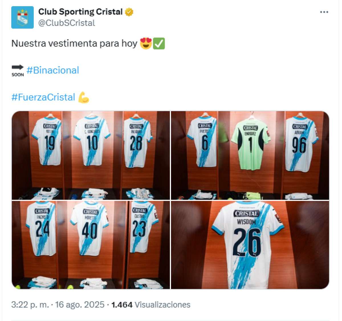Open the #Binacional hashtag link
This screenshot has height=321, width=342.
(53, 70)
